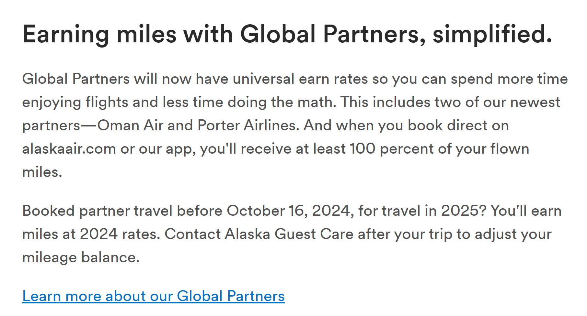Click the 'book direct on' phrase
The width and height of the screenshot is (587, 316).
458,125
